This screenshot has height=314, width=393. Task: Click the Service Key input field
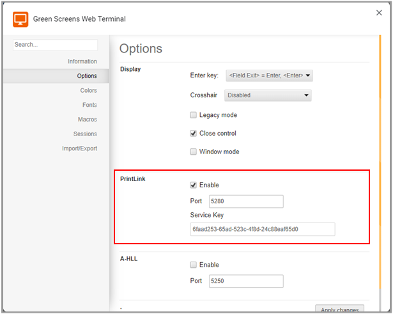point(263,229)
